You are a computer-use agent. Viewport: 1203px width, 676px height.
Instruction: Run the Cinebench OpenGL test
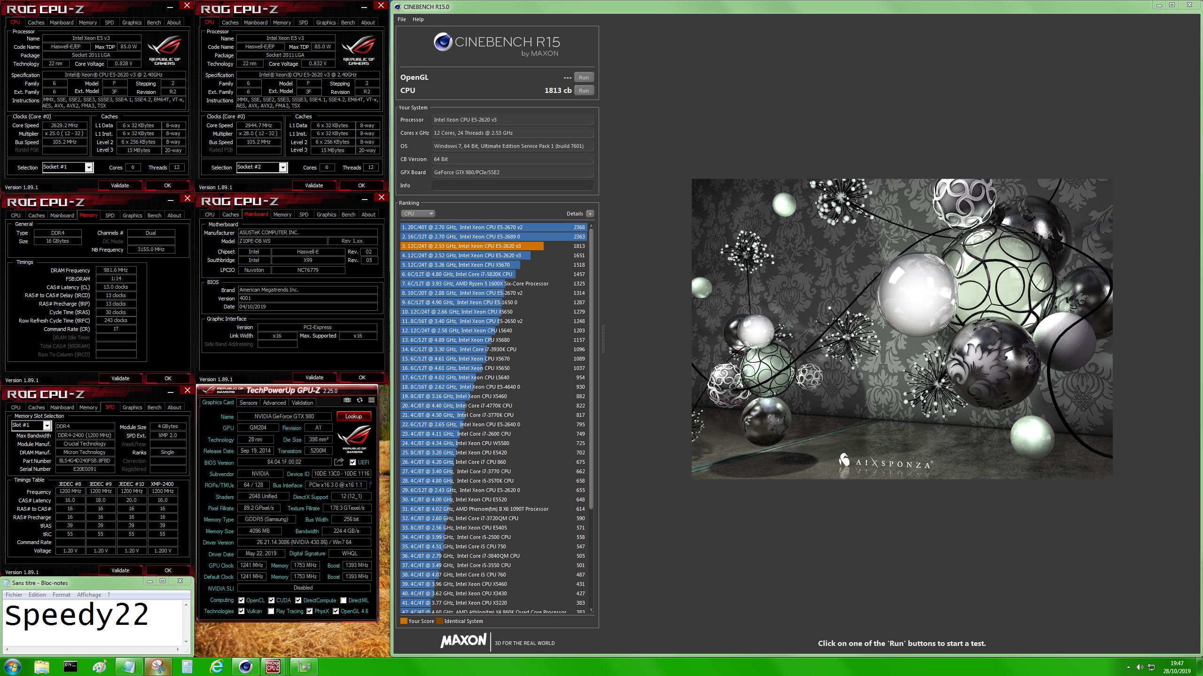tap(584, 77)
